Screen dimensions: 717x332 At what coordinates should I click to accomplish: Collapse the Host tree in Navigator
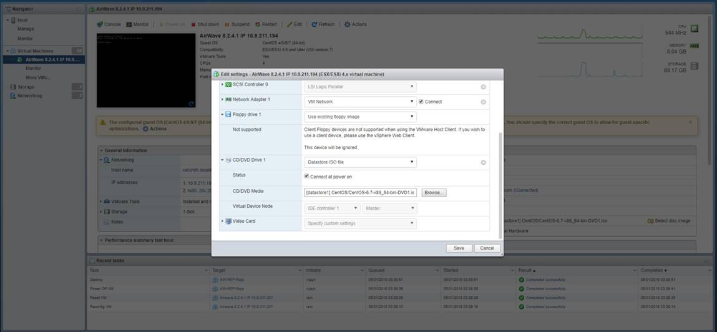pyautogui.click(x=7, y=20)
